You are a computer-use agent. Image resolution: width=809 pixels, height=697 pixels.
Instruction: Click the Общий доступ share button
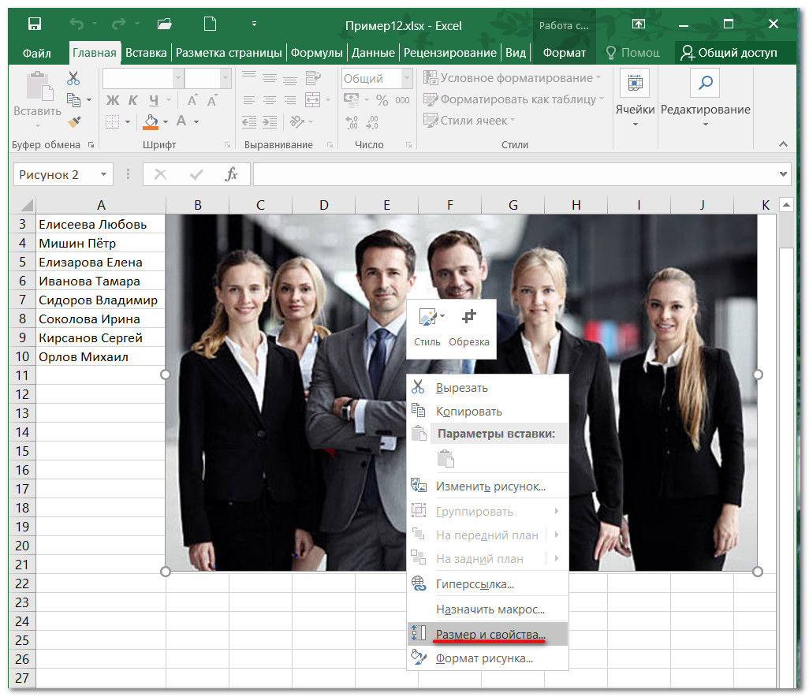point(729,53)
